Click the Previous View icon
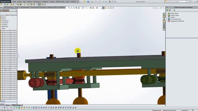198x111 pixels. click(x=74, y=8)
